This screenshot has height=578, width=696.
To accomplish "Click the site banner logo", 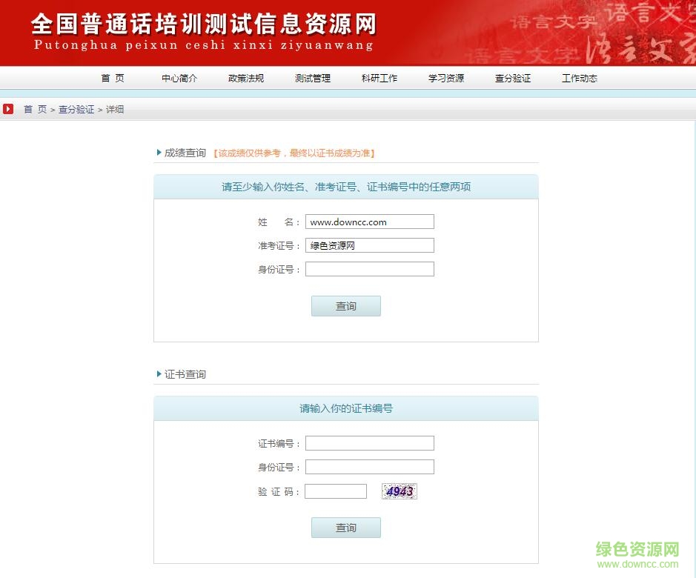I will pyautogui.click(x=200, y=30).
